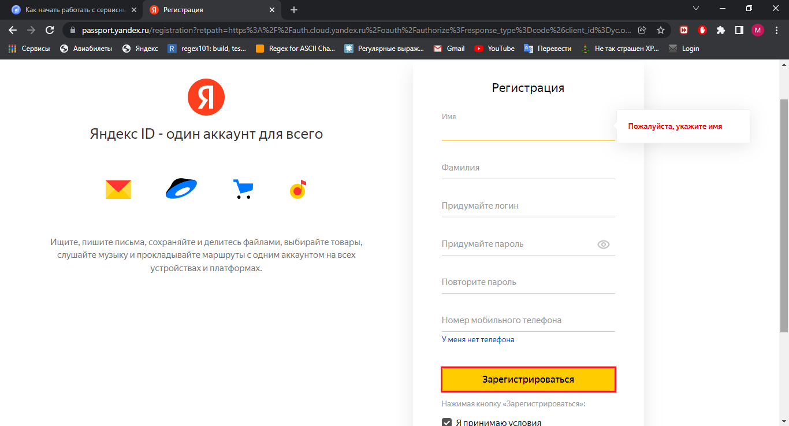Click the "Повторите пароль" field
Image resolution: width=789 pixels, height=426 pixels.
point(529,282)
